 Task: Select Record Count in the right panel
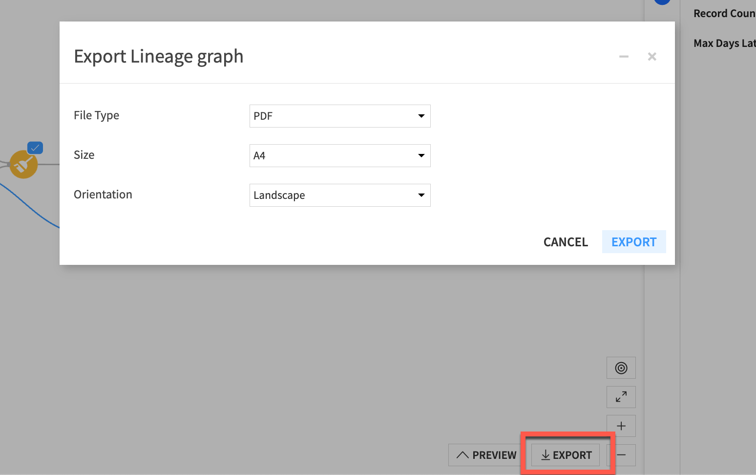coord(724,13)
